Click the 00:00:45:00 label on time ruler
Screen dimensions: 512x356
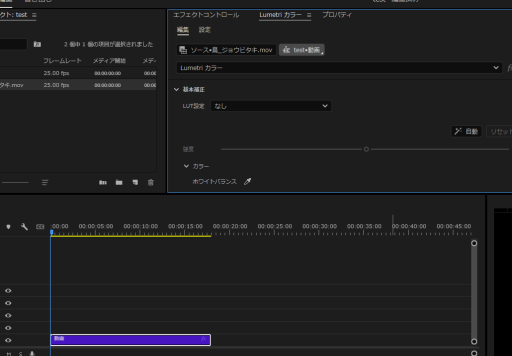coord(453,226)
